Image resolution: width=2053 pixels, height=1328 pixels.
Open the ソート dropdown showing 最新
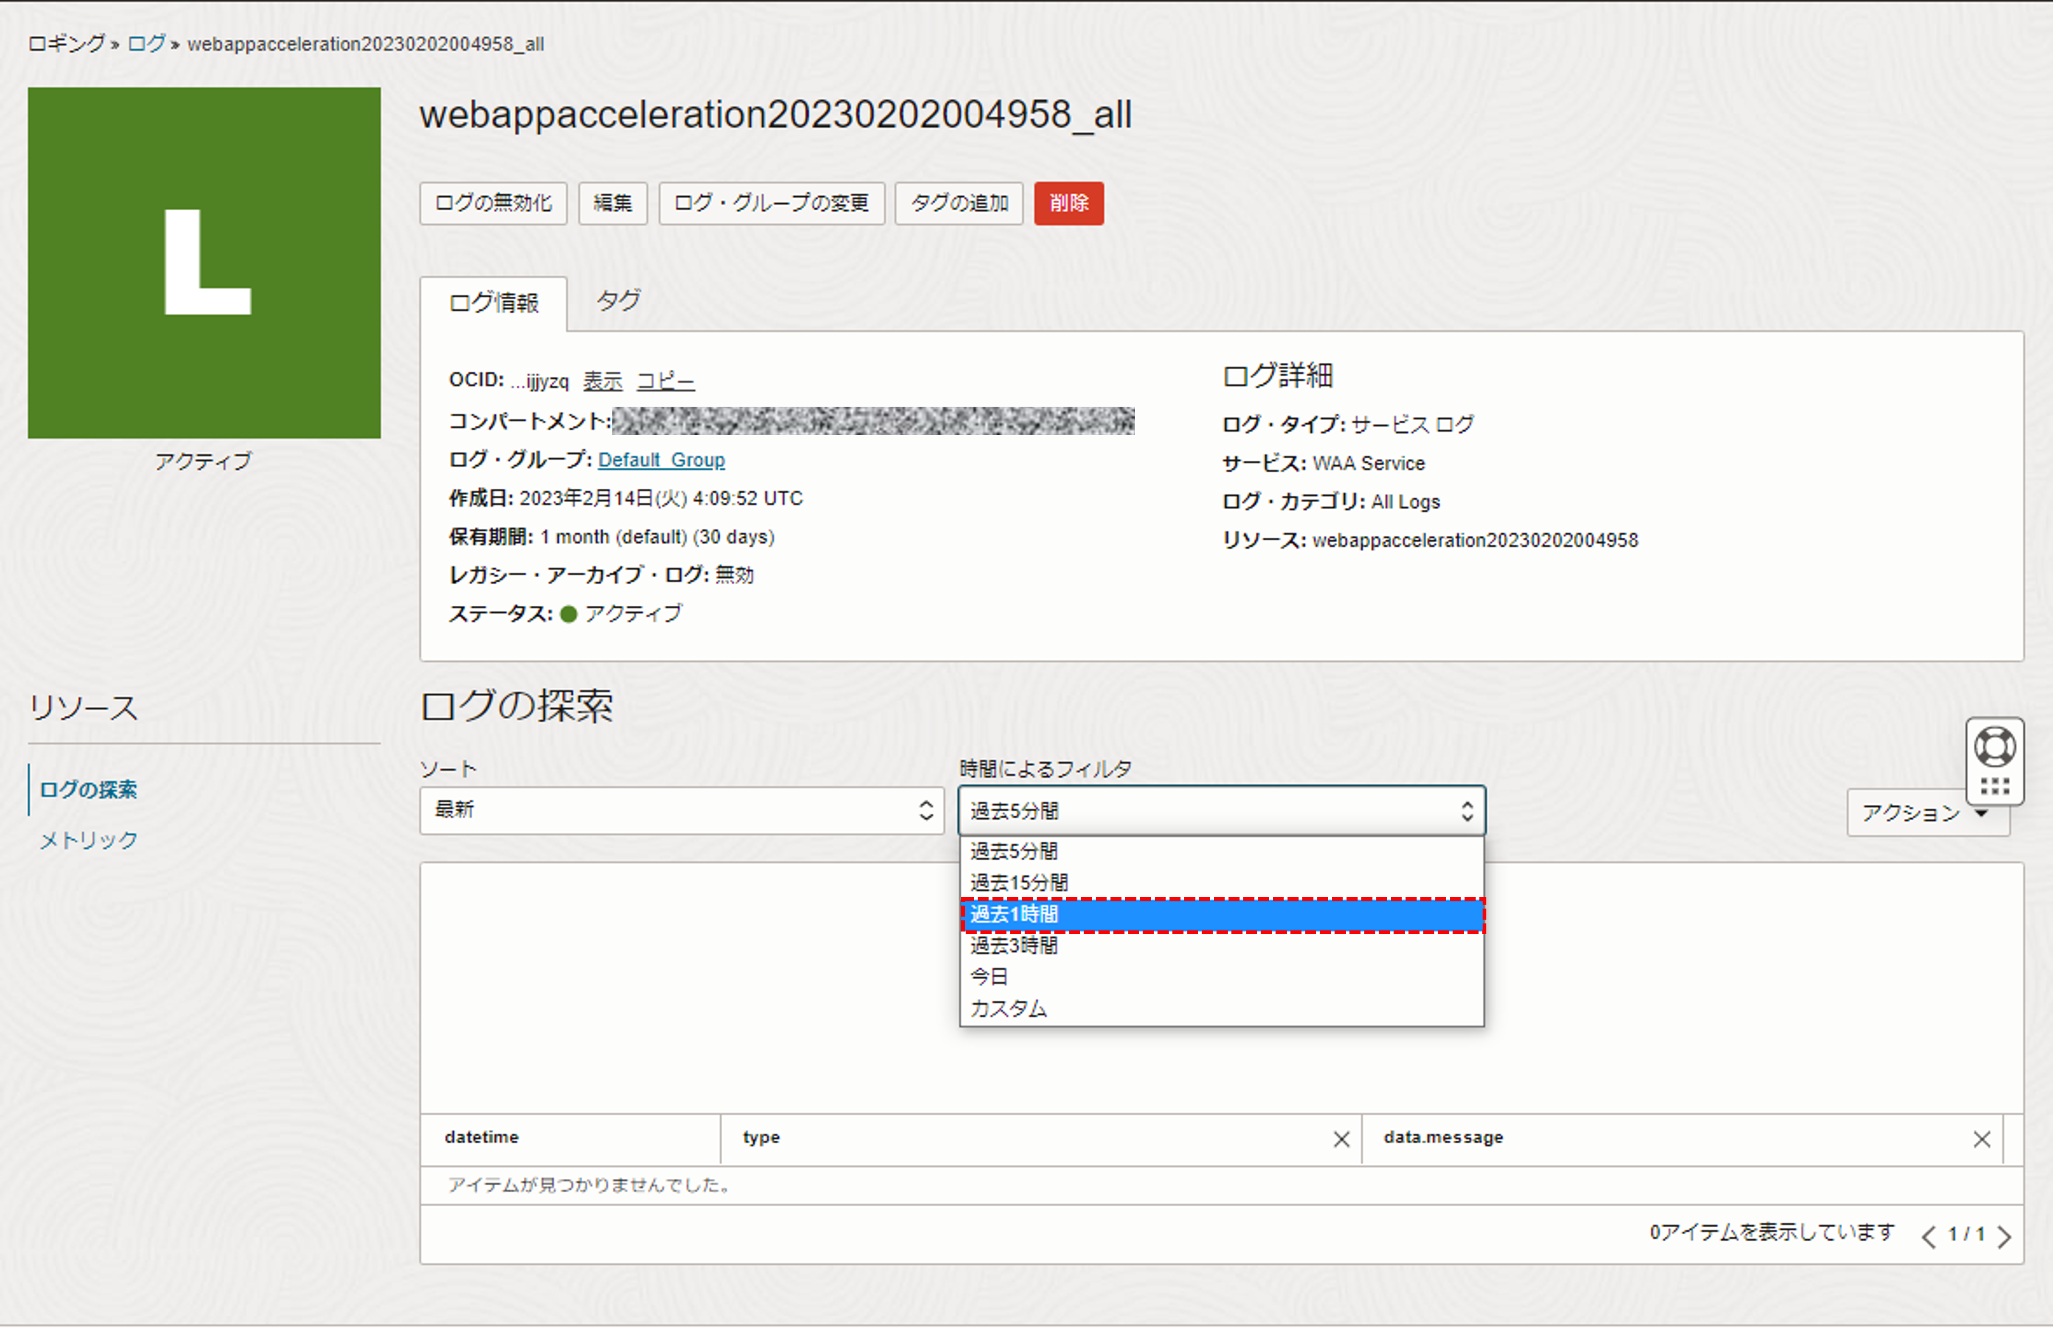pyautogui.click(x=681, y=811)
